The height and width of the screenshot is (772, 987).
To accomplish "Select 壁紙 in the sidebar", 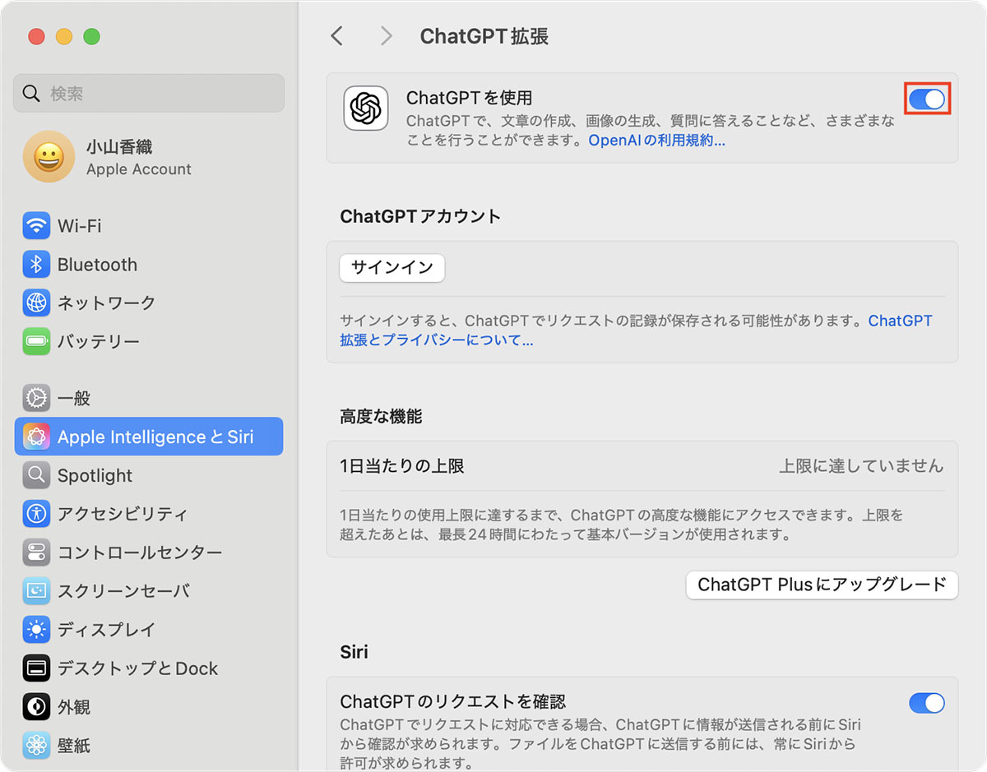I will click(x=149, y=746).
